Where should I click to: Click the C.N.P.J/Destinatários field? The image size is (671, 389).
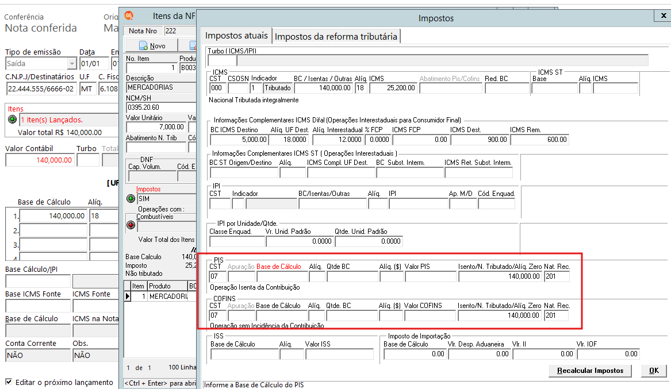coord(41,89)
